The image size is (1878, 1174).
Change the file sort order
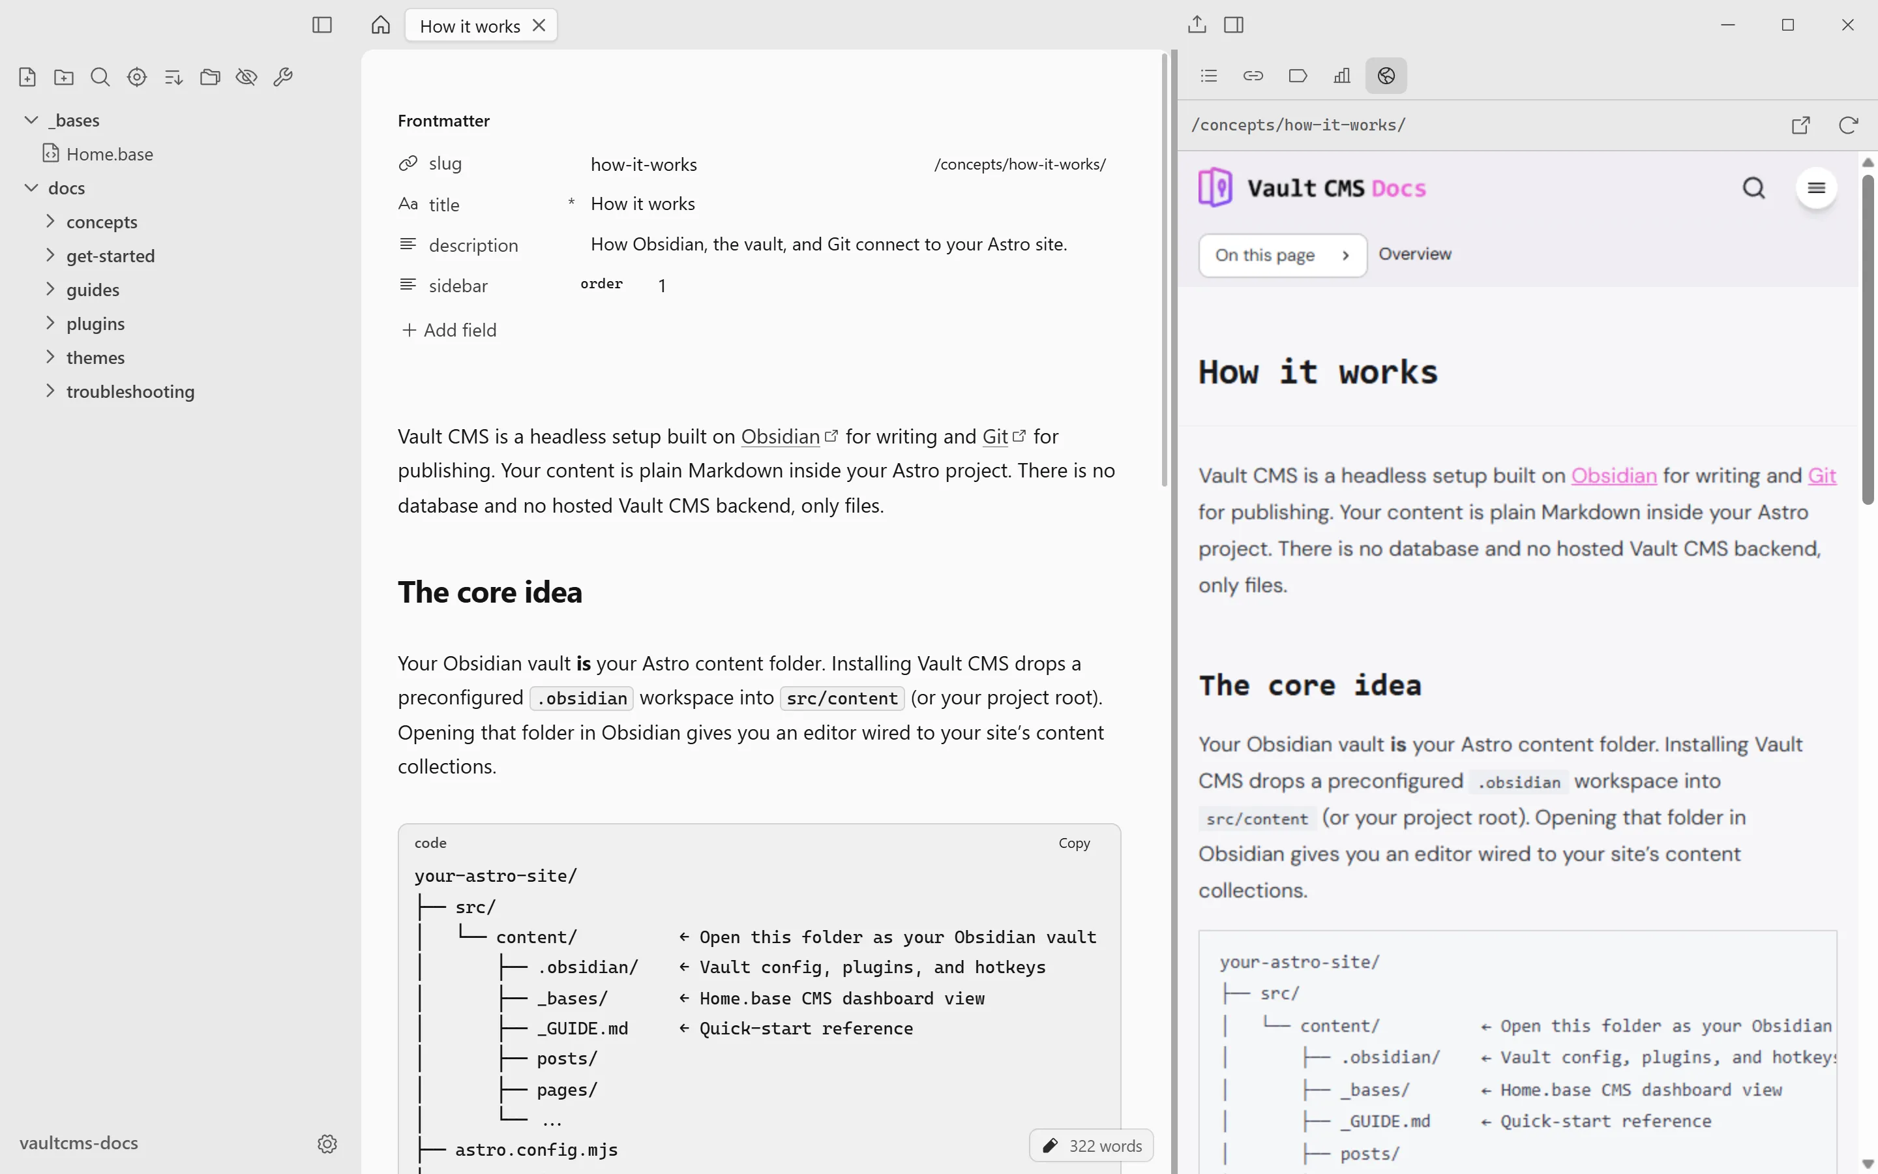point(173,77)
